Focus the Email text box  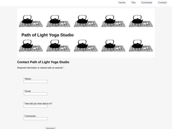pyautogui.click(x=35, y=94)
